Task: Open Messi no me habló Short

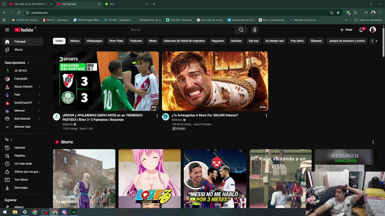Action: pyautogui.click(x=215, y=178)
